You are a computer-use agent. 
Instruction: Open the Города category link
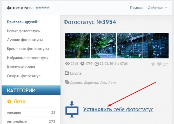click(76, 73)
